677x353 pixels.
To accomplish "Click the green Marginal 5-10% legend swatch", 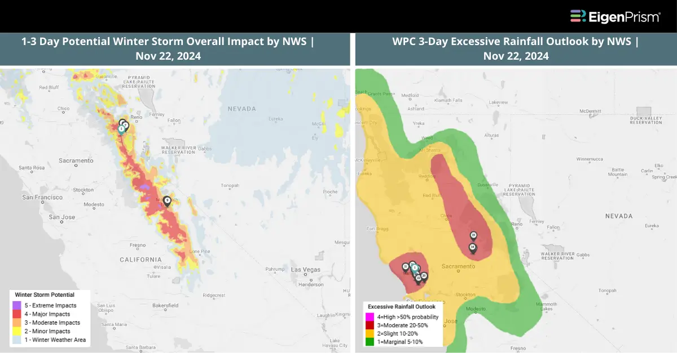I will 370,341.
